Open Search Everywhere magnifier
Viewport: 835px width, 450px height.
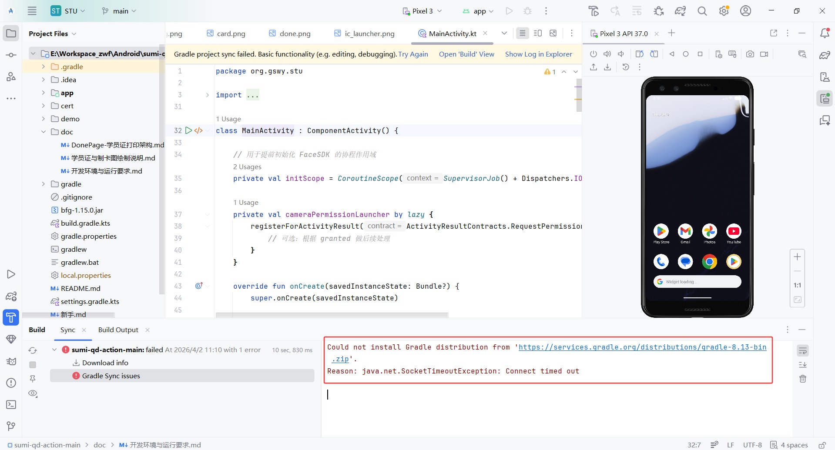pyautogui.click(x=702, y=11)
